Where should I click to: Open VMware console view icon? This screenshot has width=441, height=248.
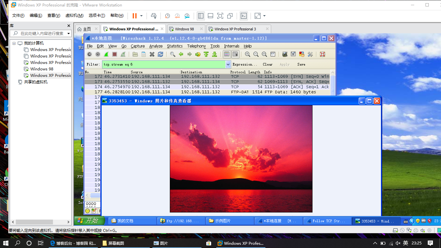244,16
